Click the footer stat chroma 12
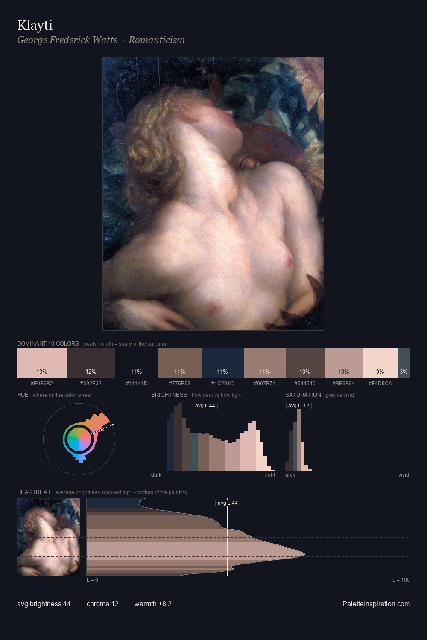 click(102, 604)
